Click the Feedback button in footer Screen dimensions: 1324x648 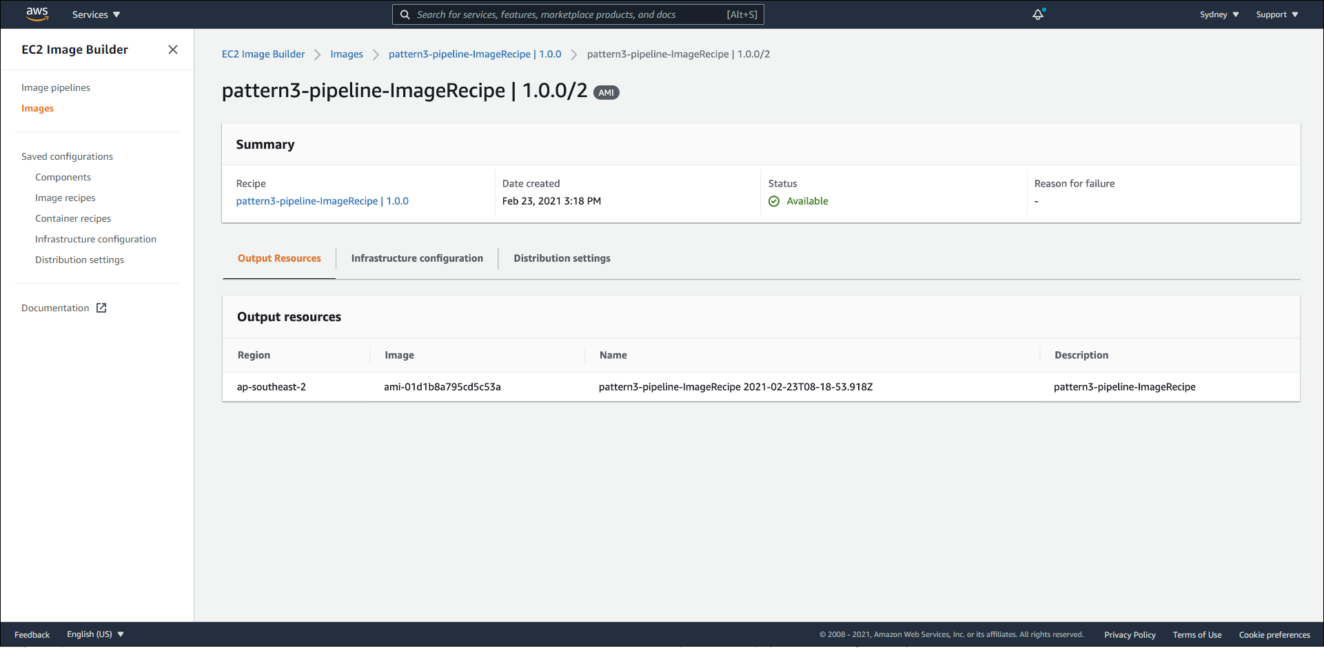32,635
